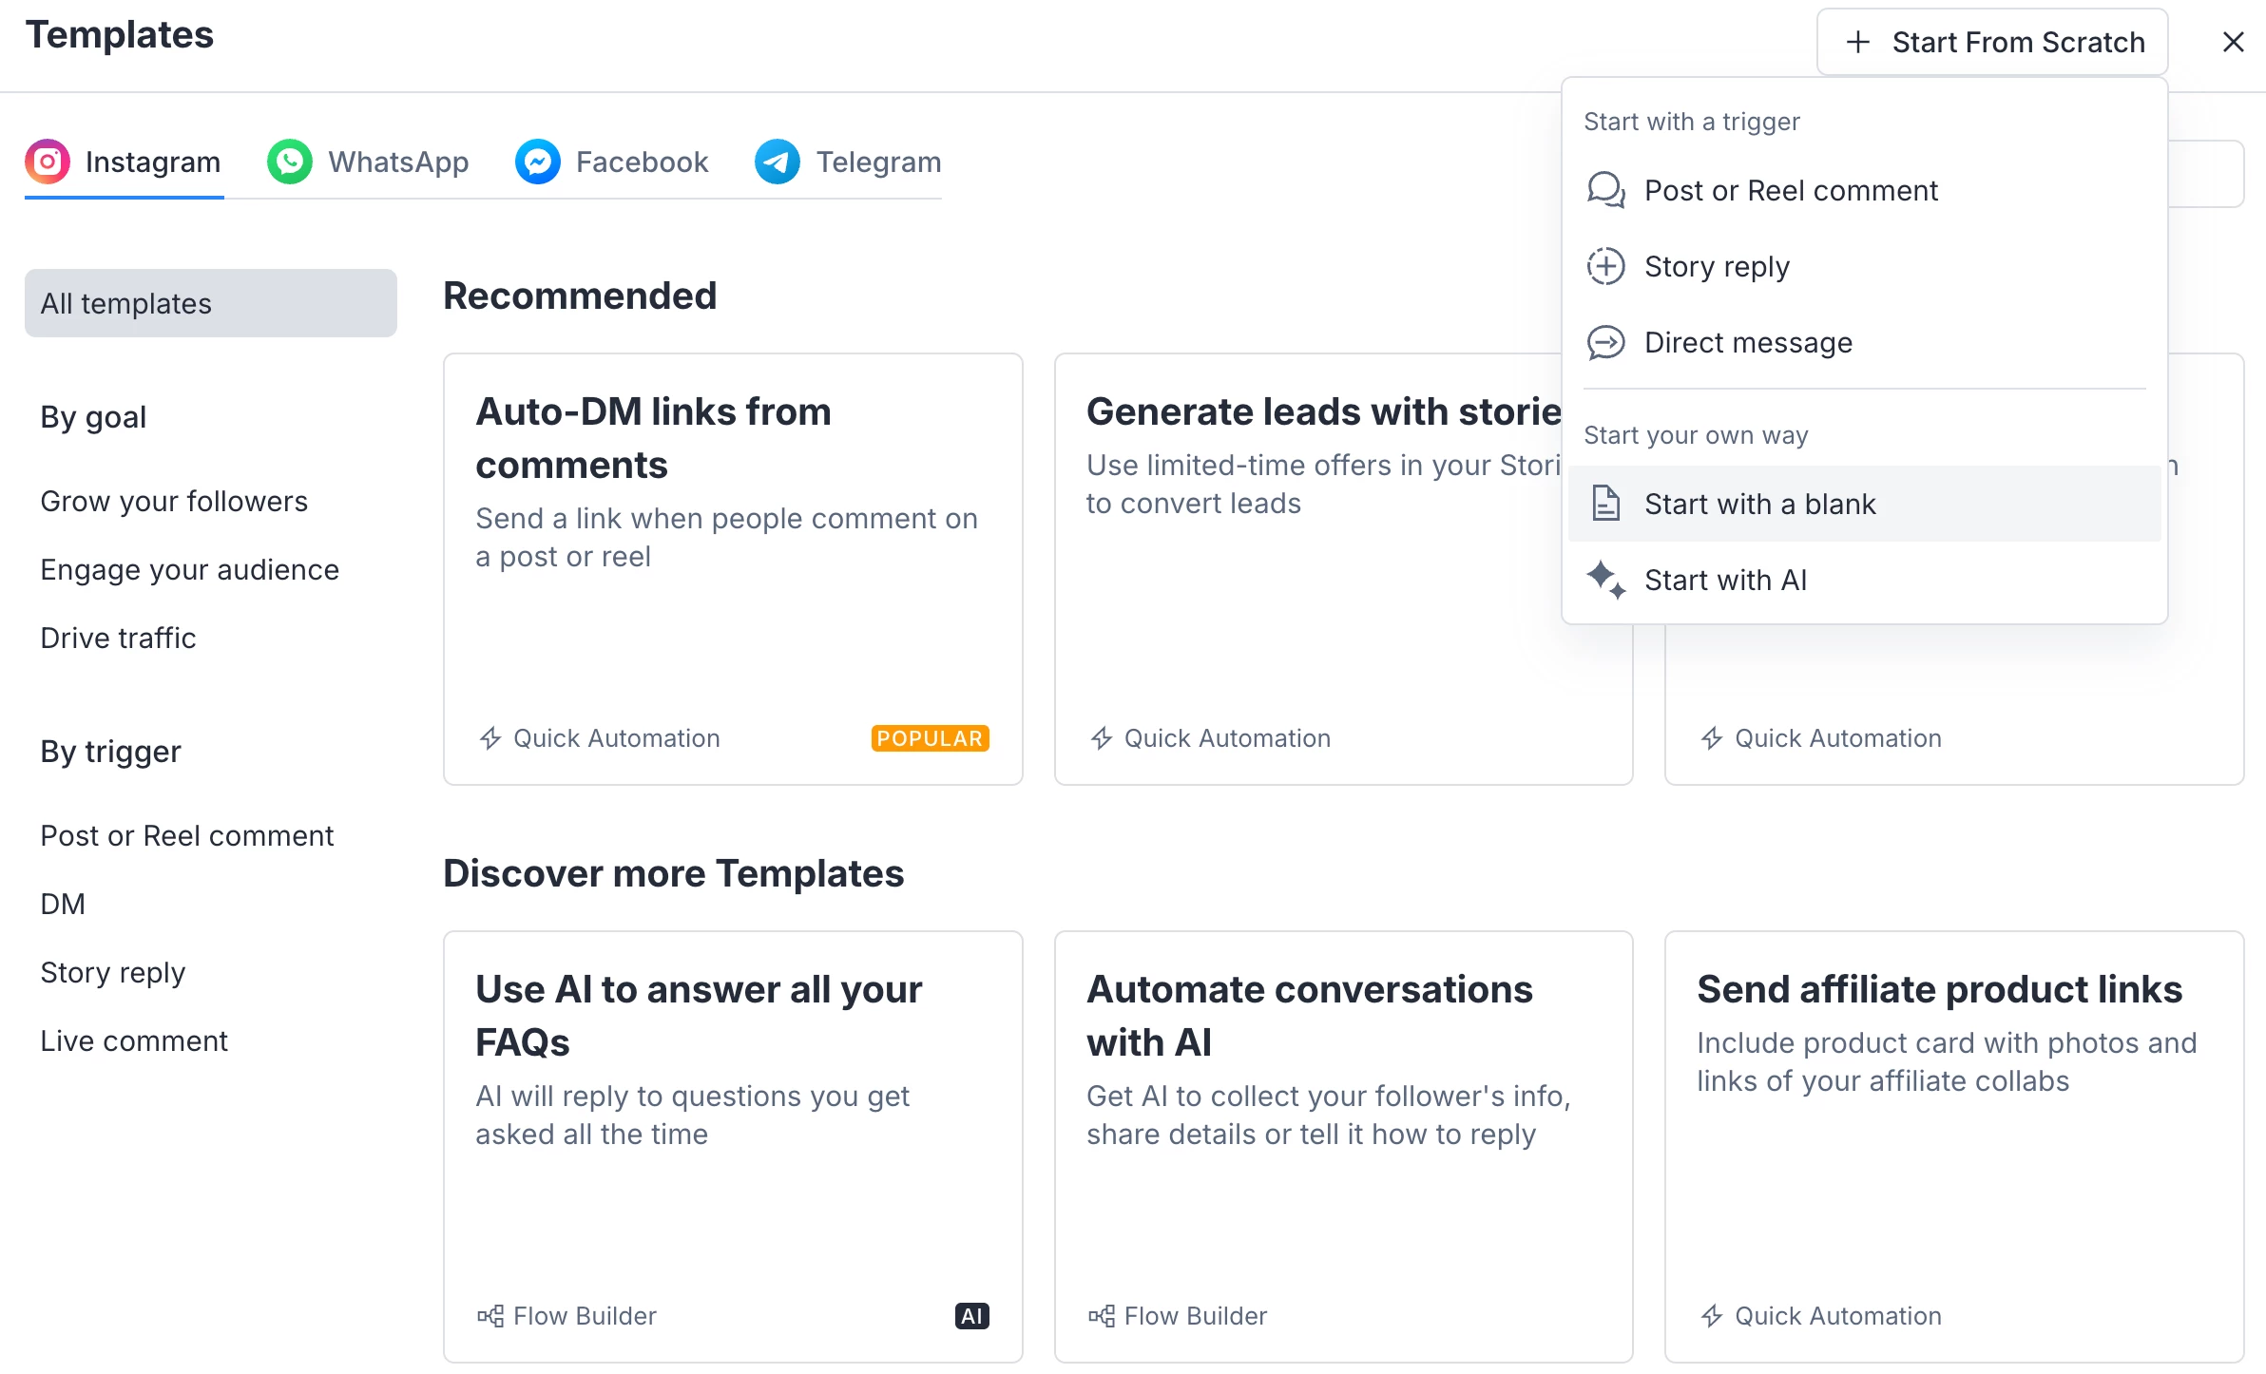
Task: Click the Direct message arrow icon
Action: coord(1605,342)
